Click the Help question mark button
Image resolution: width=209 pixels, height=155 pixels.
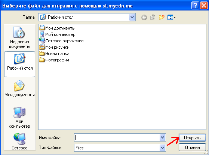[x=195, y=6]
